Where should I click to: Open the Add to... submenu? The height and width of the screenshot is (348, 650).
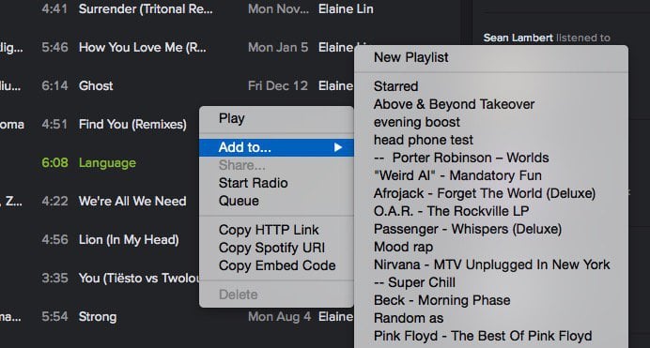click(276, 147)
